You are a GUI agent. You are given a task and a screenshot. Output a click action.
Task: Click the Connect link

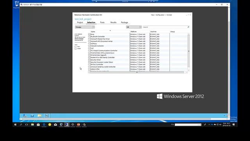169,15
